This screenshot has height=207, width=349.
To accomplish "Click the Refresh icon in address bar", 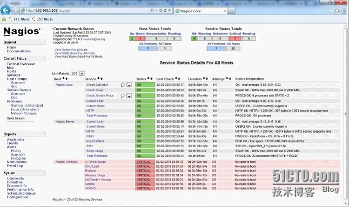I will (165, 10).
